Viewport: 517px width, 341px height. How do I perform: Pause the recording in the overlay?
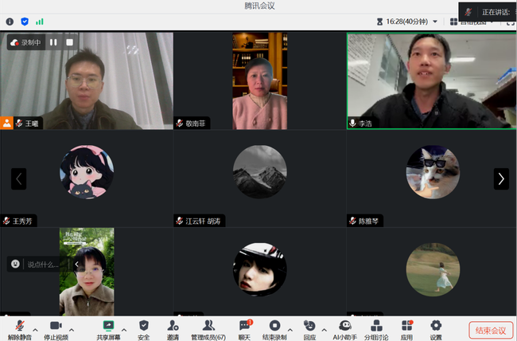(x=53, y=42)
